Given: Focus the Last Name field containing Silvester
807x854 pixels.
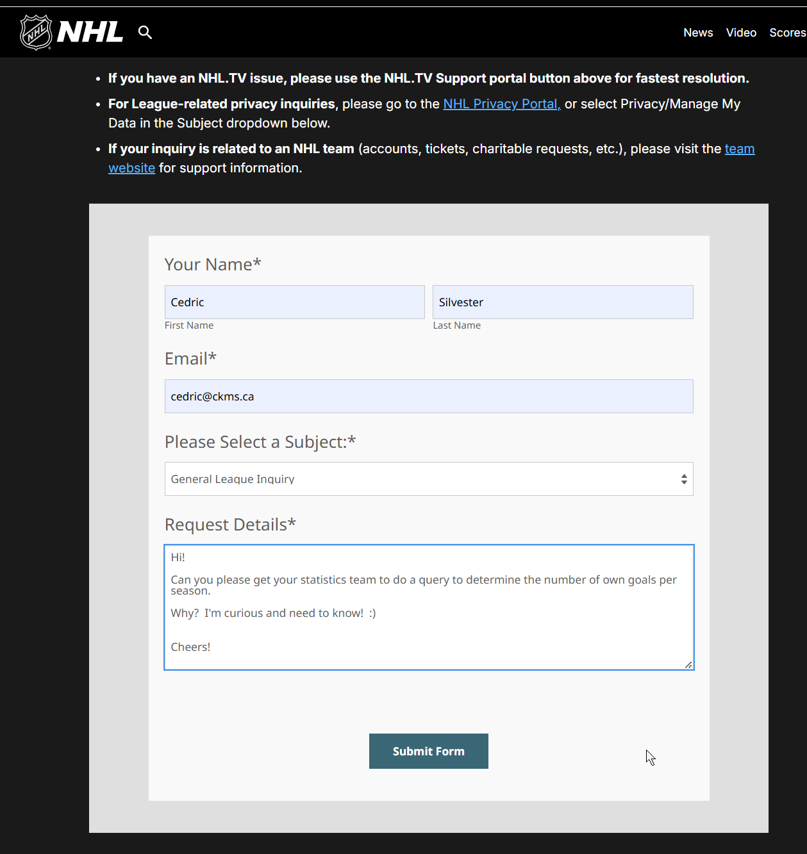Looking at the screenshot, I should [x=562, y=302].
